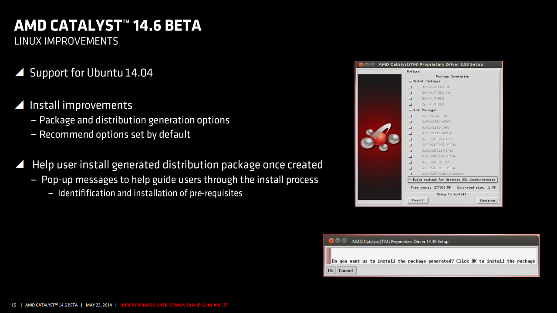Screen dimensions: 557x313
Task: Cancel the Package Generation setup
Action: (418, 200)
